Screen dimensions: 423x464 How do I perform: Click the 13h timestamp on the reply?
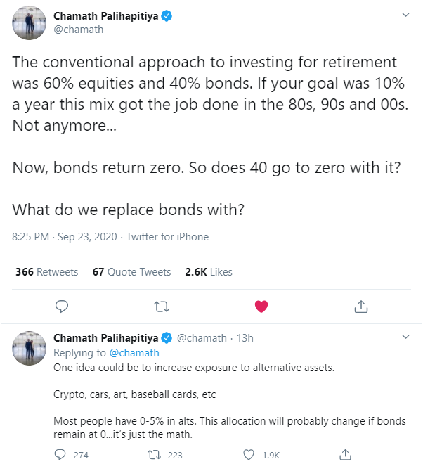coord(245,338)
